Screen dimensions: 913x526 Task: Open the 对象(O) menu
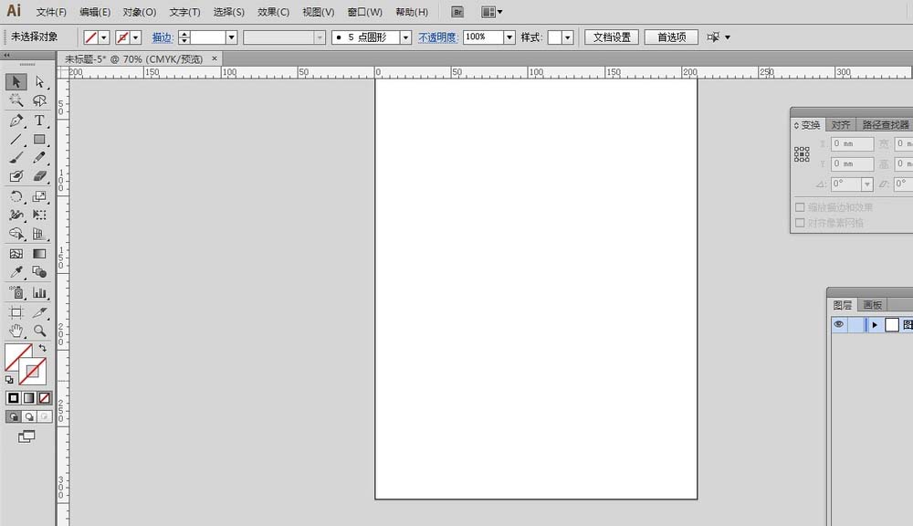(x=140, y=12)
